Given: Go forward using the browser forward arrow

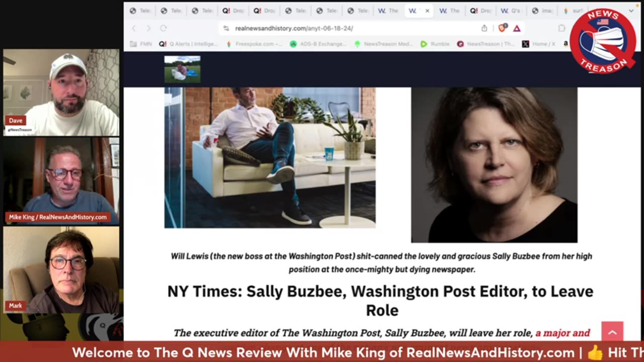Looking at the screenshot, I should tap(148, 28).
